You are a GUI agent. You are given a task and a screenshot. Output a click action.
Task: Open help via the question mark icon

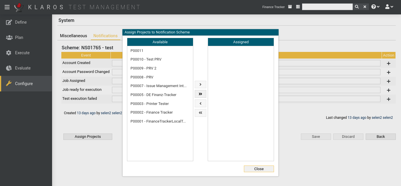(x=374, y=6)
